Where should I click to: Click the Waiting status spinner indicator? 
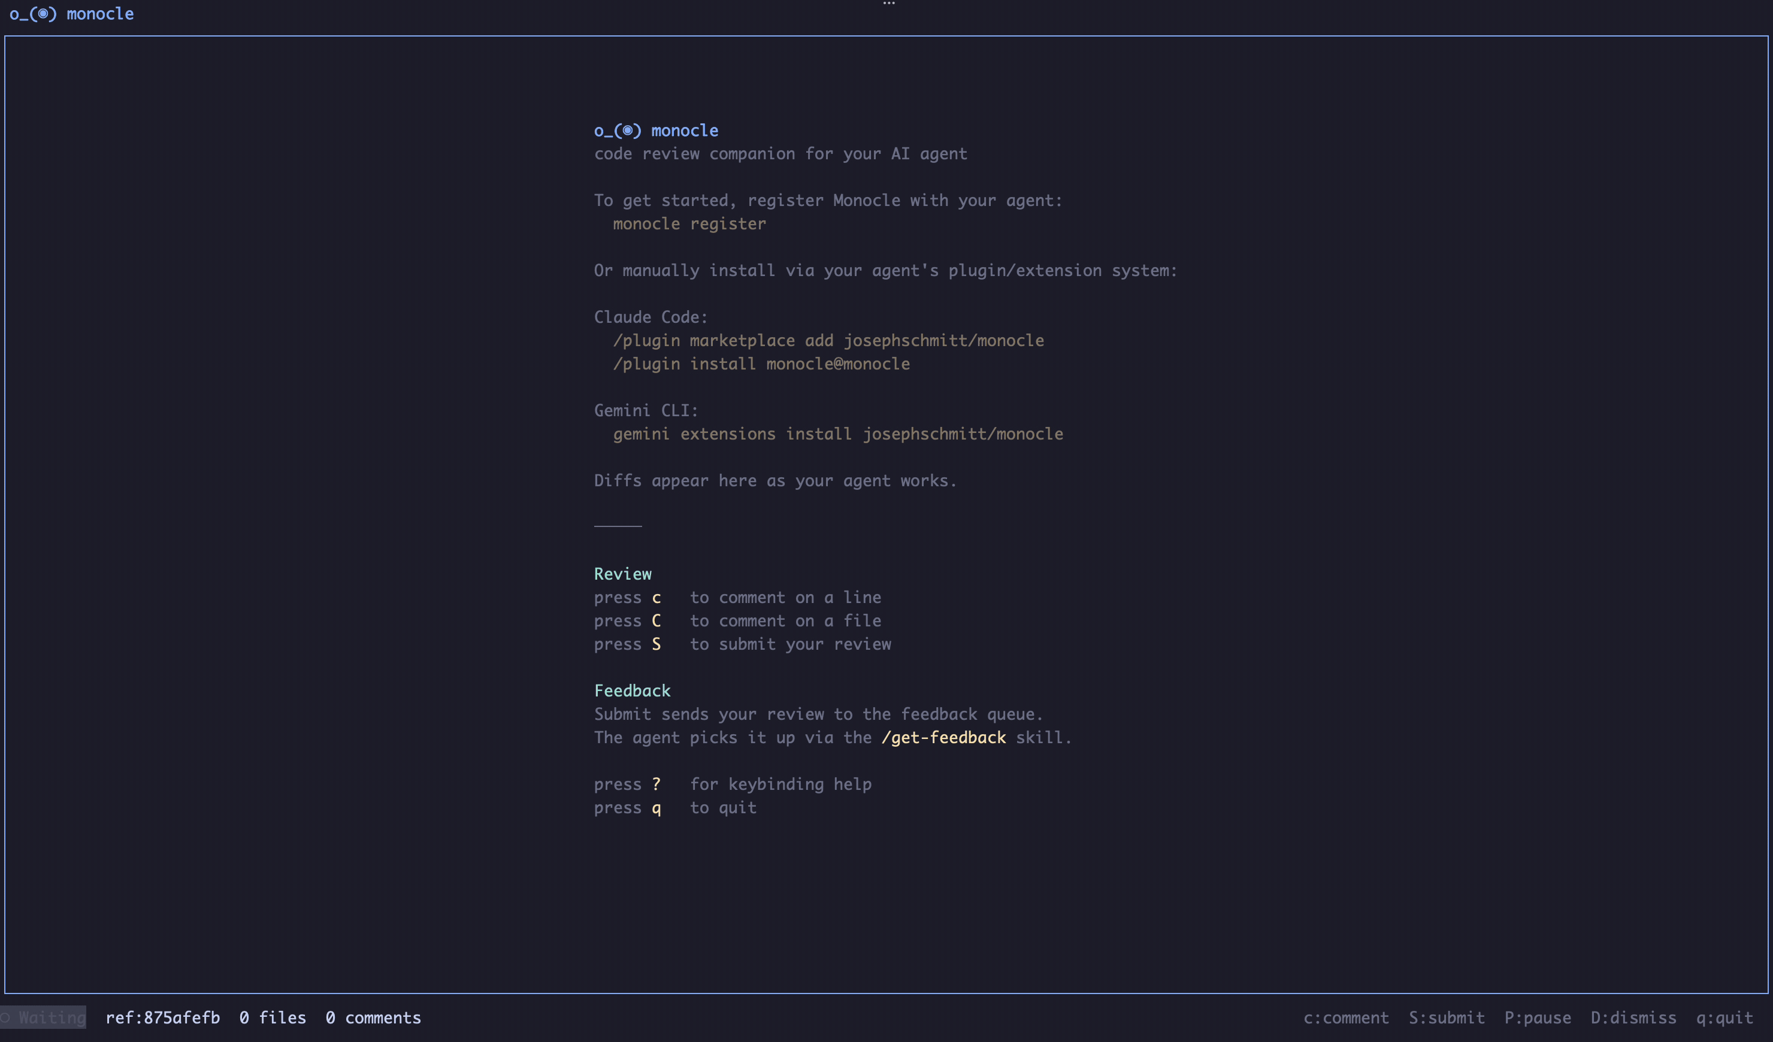[44, 1017]
